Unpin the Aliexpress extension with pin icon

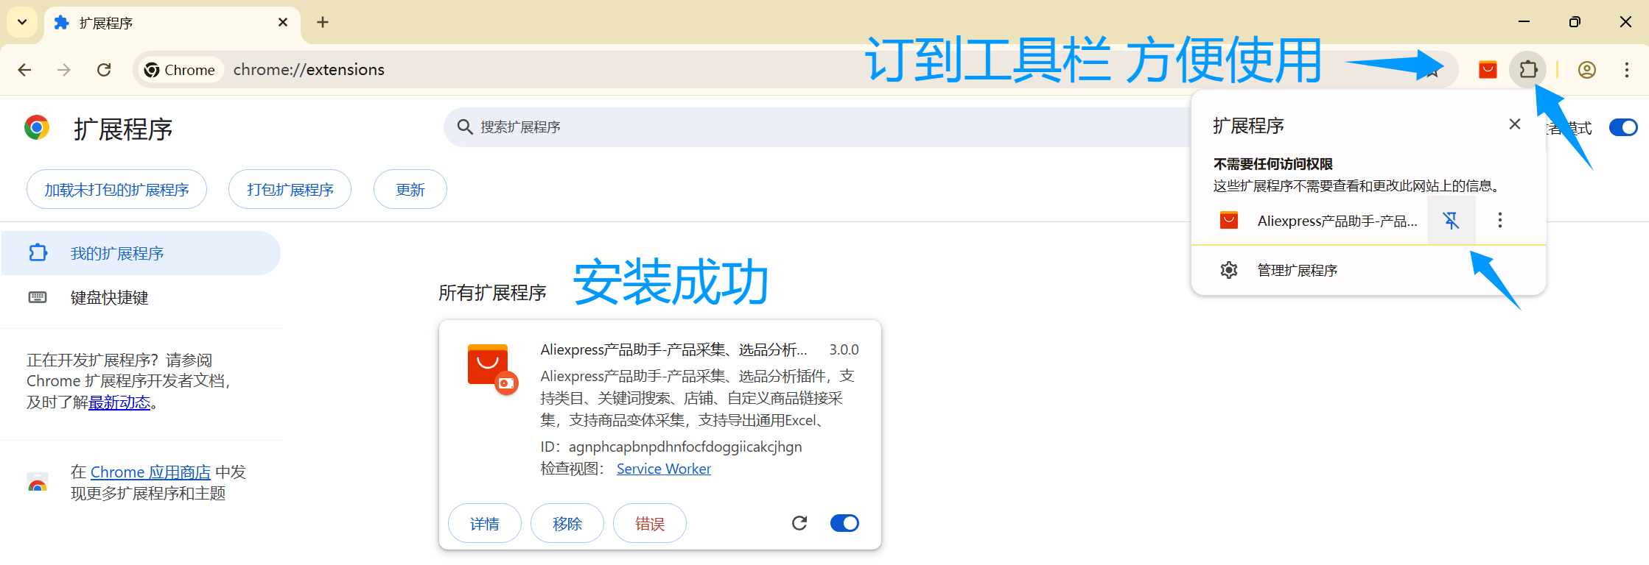click(1452, 220)
